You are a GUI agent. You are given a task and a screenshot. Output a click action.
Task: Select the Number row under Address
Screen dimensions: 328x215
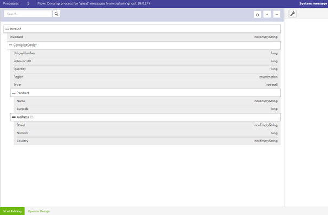(x=147, y=133)
